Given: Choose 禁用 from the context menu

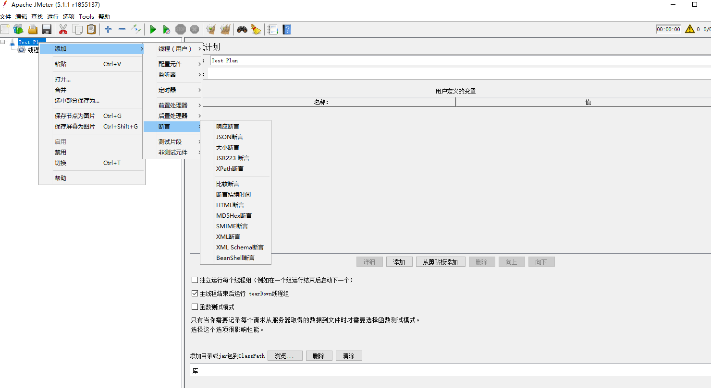Looking at the screenshot, I should (x=92, y=152).
